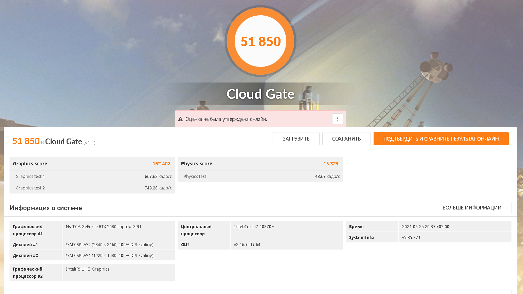The height and width of the screenshot is (294, 523).
Task: Click the Physics score label
Action: [x=196, y=164]
